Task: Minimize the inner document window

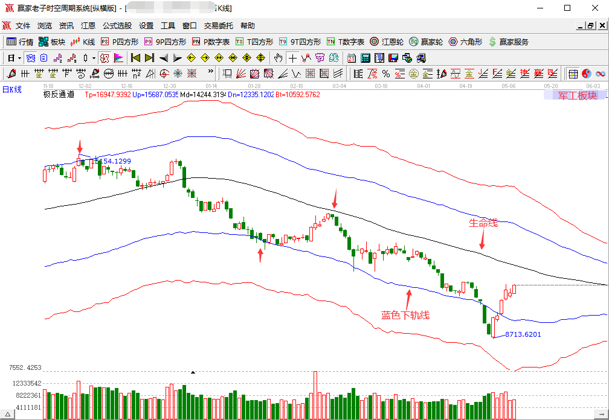Action: pyautogui.click(x=581, y=25)
